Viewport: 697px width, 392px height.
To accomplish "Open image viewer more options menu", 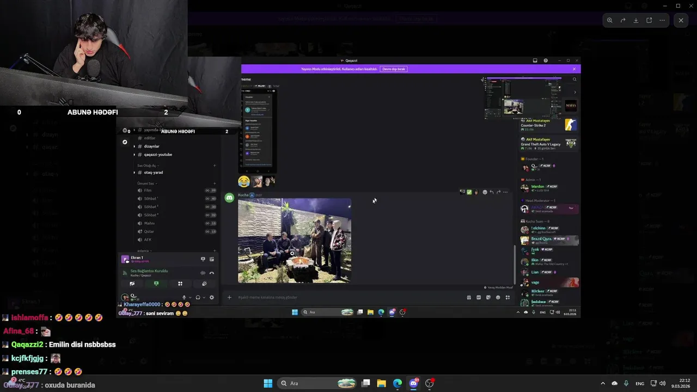I will pyautogui.click(x=662, y=20).
